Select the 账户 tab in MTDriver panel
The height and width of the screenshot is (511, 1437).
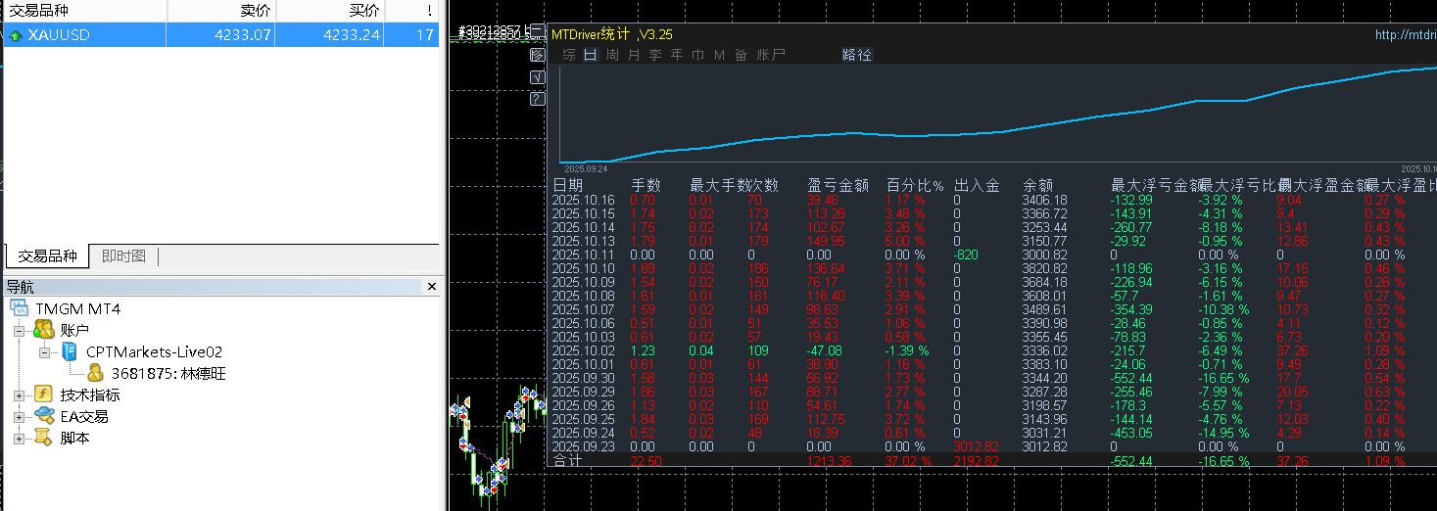[x=772, y=55]
